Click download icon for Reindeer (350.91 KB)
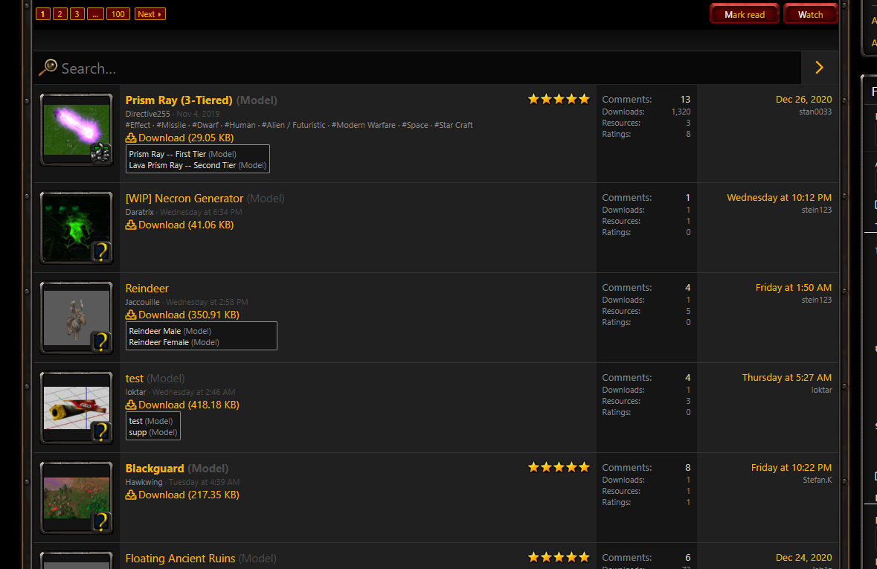This screenshot has height=569, width=877. click(x=131, y=315)
